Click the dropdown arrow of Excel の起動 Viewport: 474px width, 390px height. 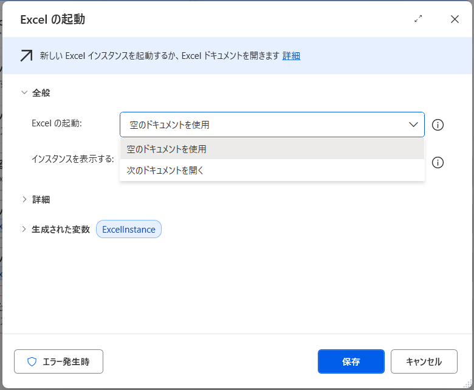(x=413, y=125)
